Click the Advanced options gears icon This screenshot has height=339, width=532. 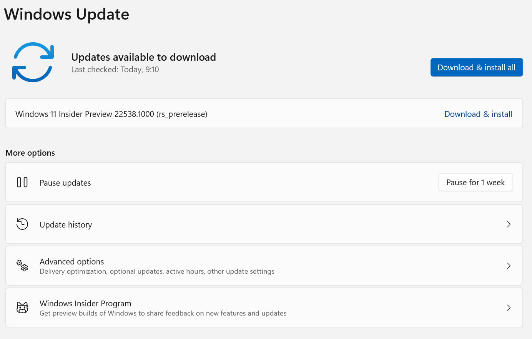(22, 266)
